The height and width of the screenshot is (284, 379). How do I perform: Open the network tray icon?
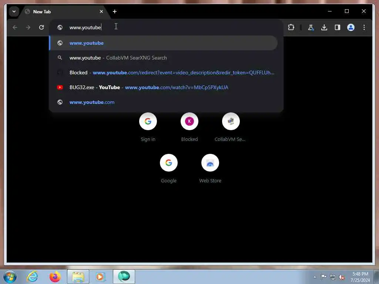click(x=333, y=277)
